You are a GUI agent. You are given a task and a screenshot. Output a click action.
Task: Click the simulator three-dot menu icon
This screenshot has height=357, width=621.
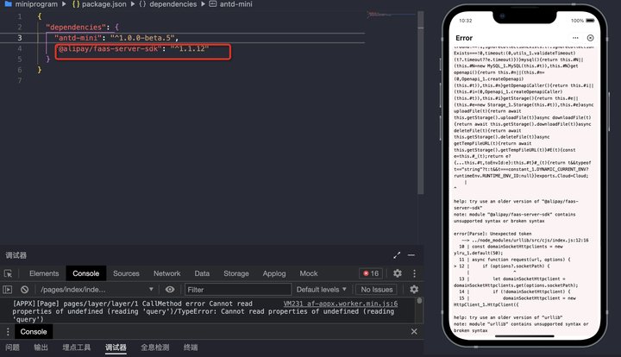pyautogui.click(x=575, y=38)
